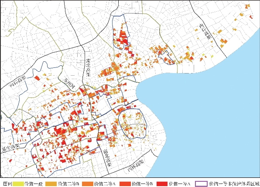Click the 图例 legend title text
The height and width of the screenshot is (187, 260).
[7, 184]
